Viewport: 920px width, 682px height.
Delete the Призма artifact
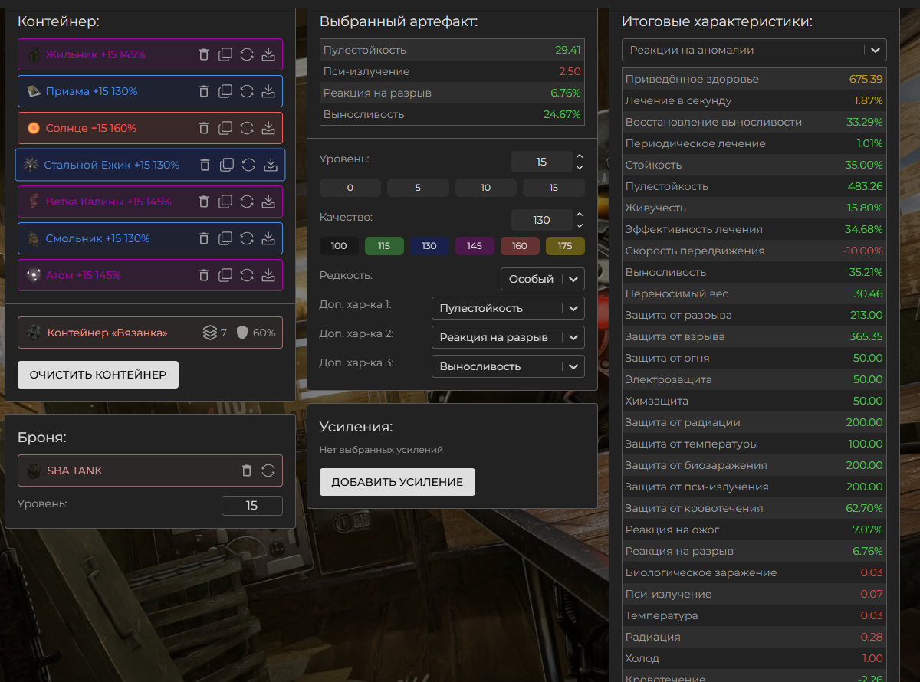tap(204, 91)
